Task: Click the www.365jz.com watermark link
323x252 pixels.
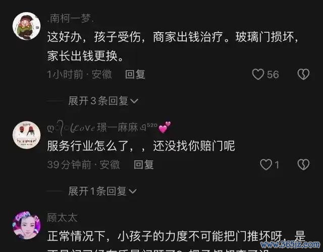Action: [x=290, y=244]
